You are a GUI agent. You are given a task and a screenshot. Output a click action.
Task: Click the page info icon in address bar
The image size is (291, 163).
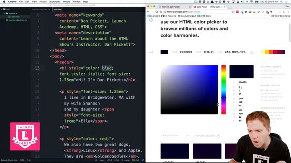[x=165, y=12]
